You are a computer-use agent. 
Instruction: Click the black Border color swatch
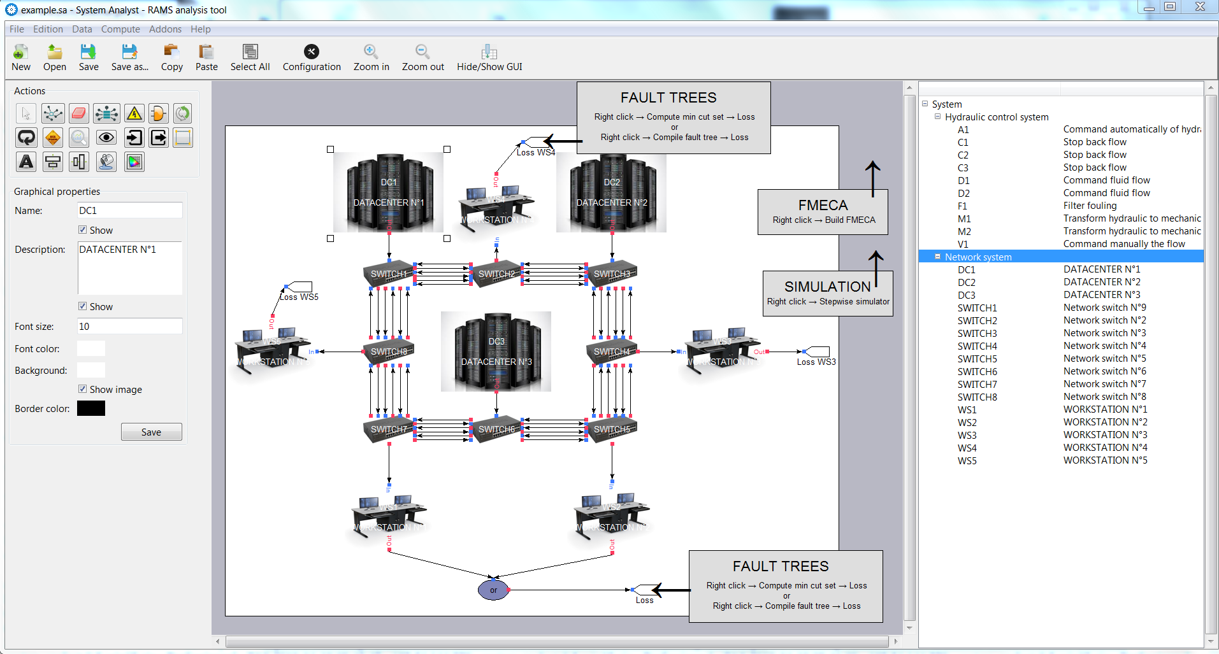coord(90,408)
